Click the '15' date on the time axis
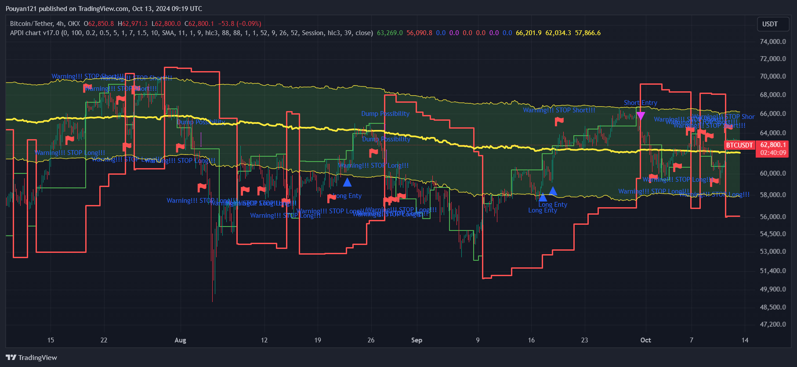 coord(51,340)
